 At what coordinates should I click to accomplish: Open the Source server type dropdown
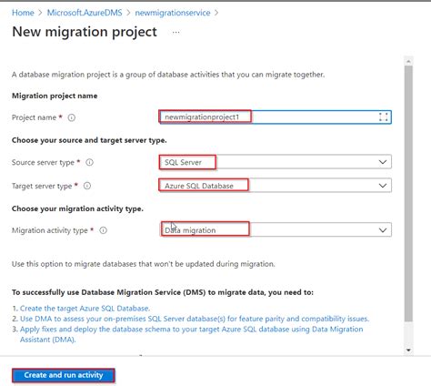[x=276, y=162]
